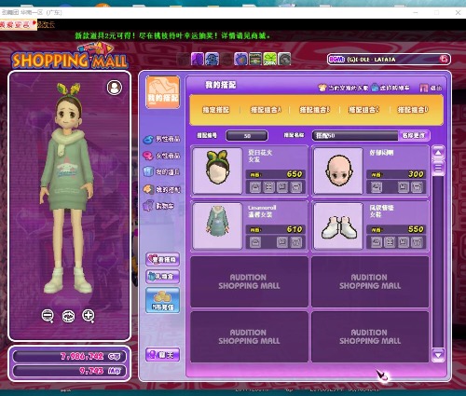Switch to 搭配组合A tab

pyautogui.click(x=266, y=110)
